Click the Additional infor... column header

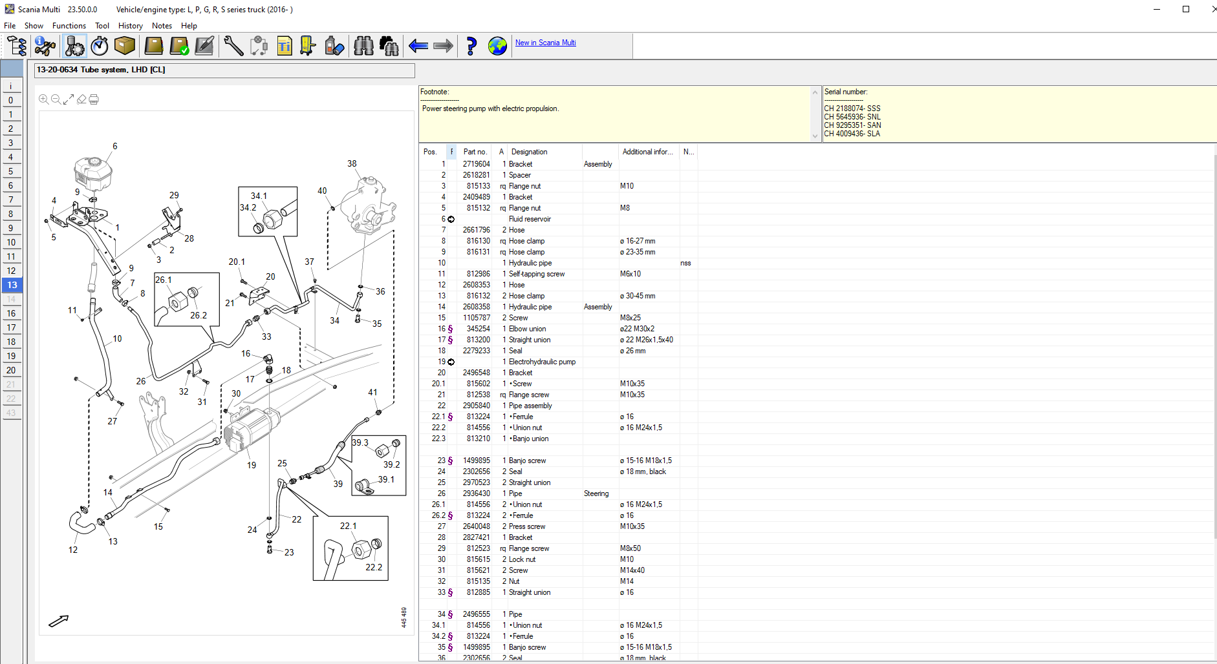[649, 152]
